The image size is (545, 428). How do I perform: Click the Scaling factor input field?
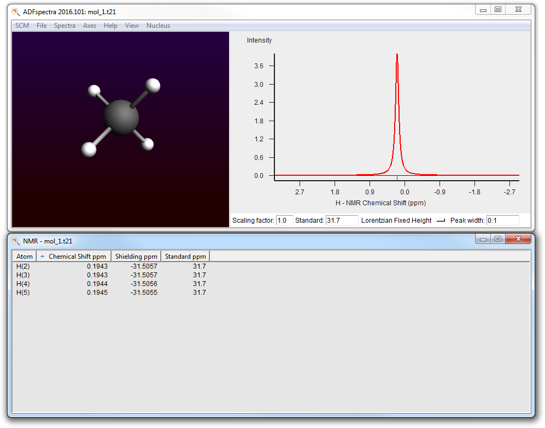pyautogui.click(x=284, y=221)
